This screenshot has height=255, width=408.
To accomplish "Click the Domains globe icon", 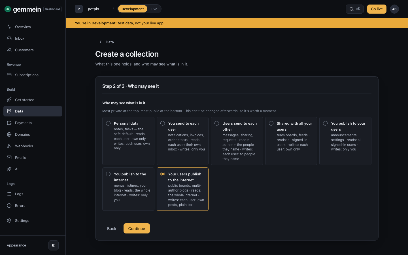I will coord(9,134).
